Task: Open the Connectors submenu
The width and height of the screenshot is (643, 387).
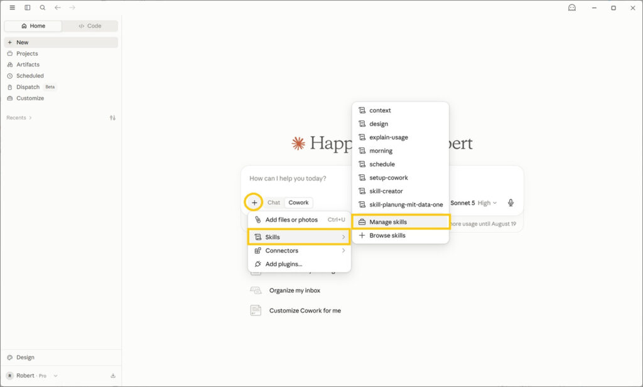Action: [300, 251]
